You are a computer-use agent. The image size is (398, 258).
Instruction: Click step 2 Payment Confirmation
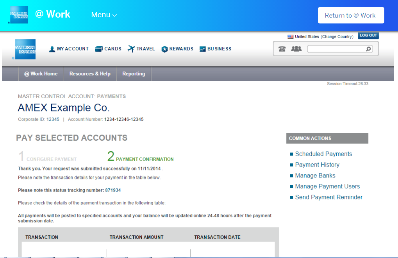coord(140,156)
